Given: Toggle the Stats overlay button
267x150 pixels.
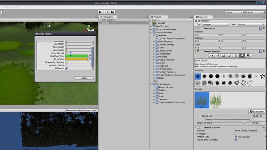Looking at the screenshot, I should point(94,110).
